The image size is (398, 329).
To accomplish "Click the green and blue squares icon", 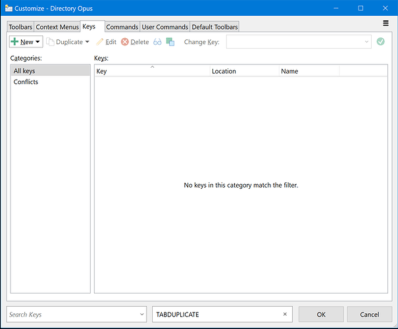I will pos(170,42).
